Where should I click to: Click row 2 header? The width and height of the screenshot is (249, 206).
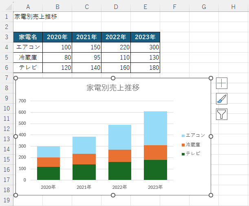point(6,27)
